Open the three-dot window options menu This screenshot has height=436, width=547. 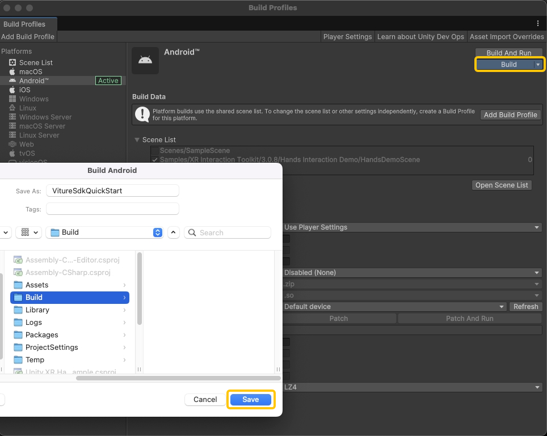point(538,23)
